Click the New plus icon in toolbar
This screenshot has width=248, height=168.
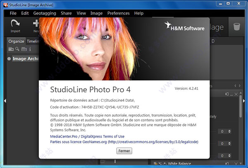pyautogui.click(x=36, y=23)
